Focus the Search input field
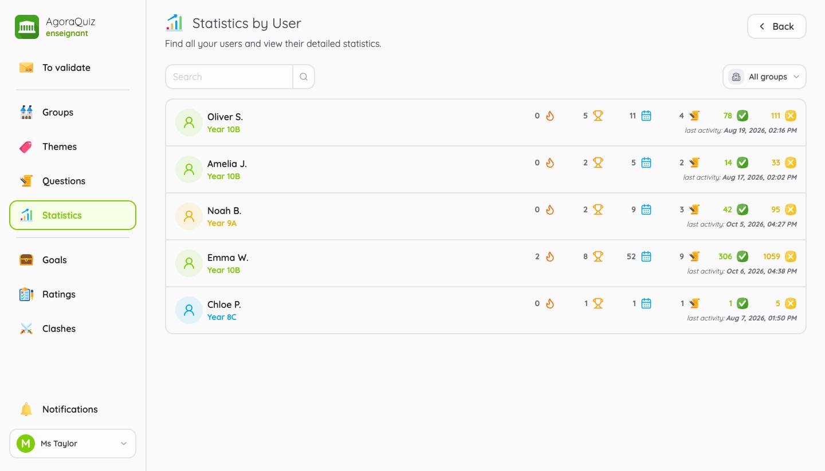The height and width of the screenshot is (471, 825). [229, 77]
